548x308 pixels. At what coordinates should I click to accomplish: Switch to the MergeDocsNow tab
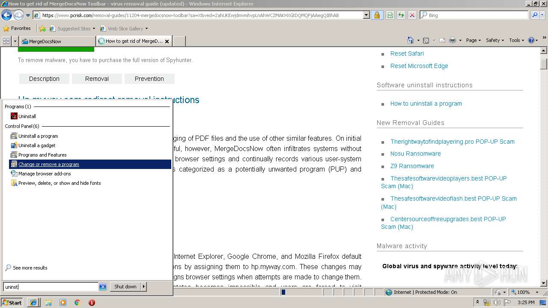[58, 41]
